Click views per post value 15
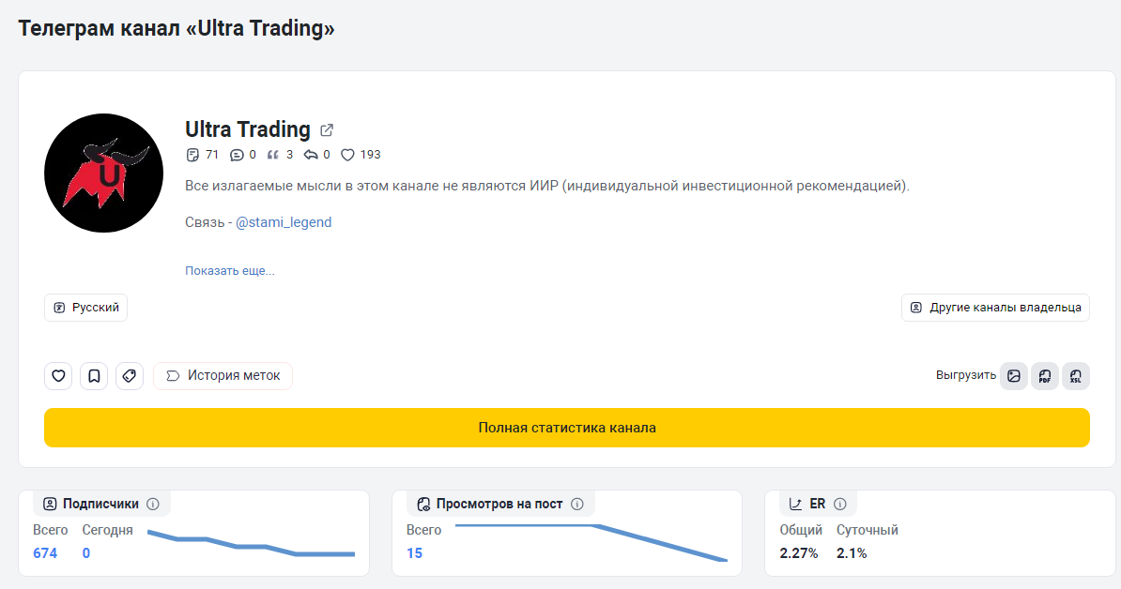The image size is (1121, 589). [x=415, y=553]
